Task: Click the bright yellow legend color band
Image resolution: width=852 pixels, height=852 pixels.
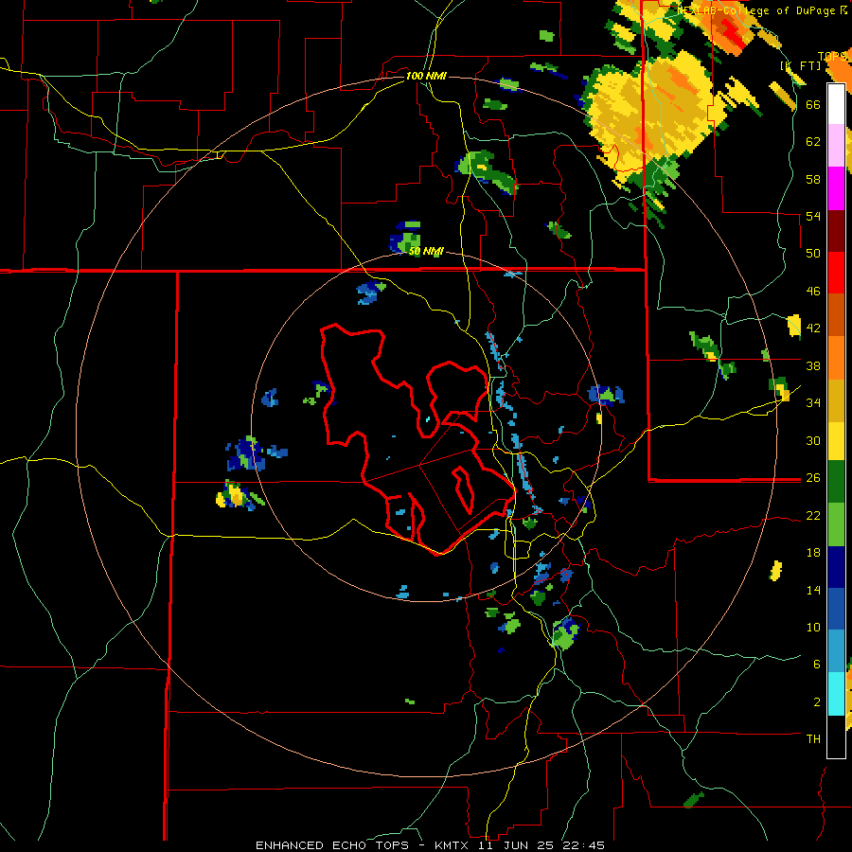Action: 836,440
